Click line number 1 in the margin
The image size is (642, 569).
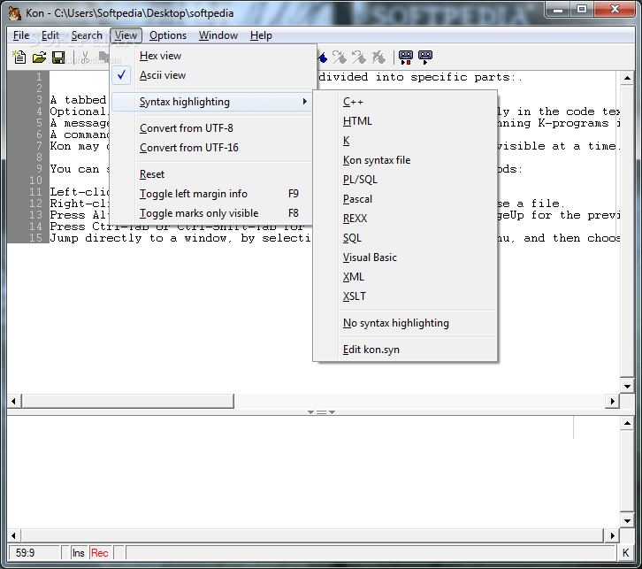39,77
